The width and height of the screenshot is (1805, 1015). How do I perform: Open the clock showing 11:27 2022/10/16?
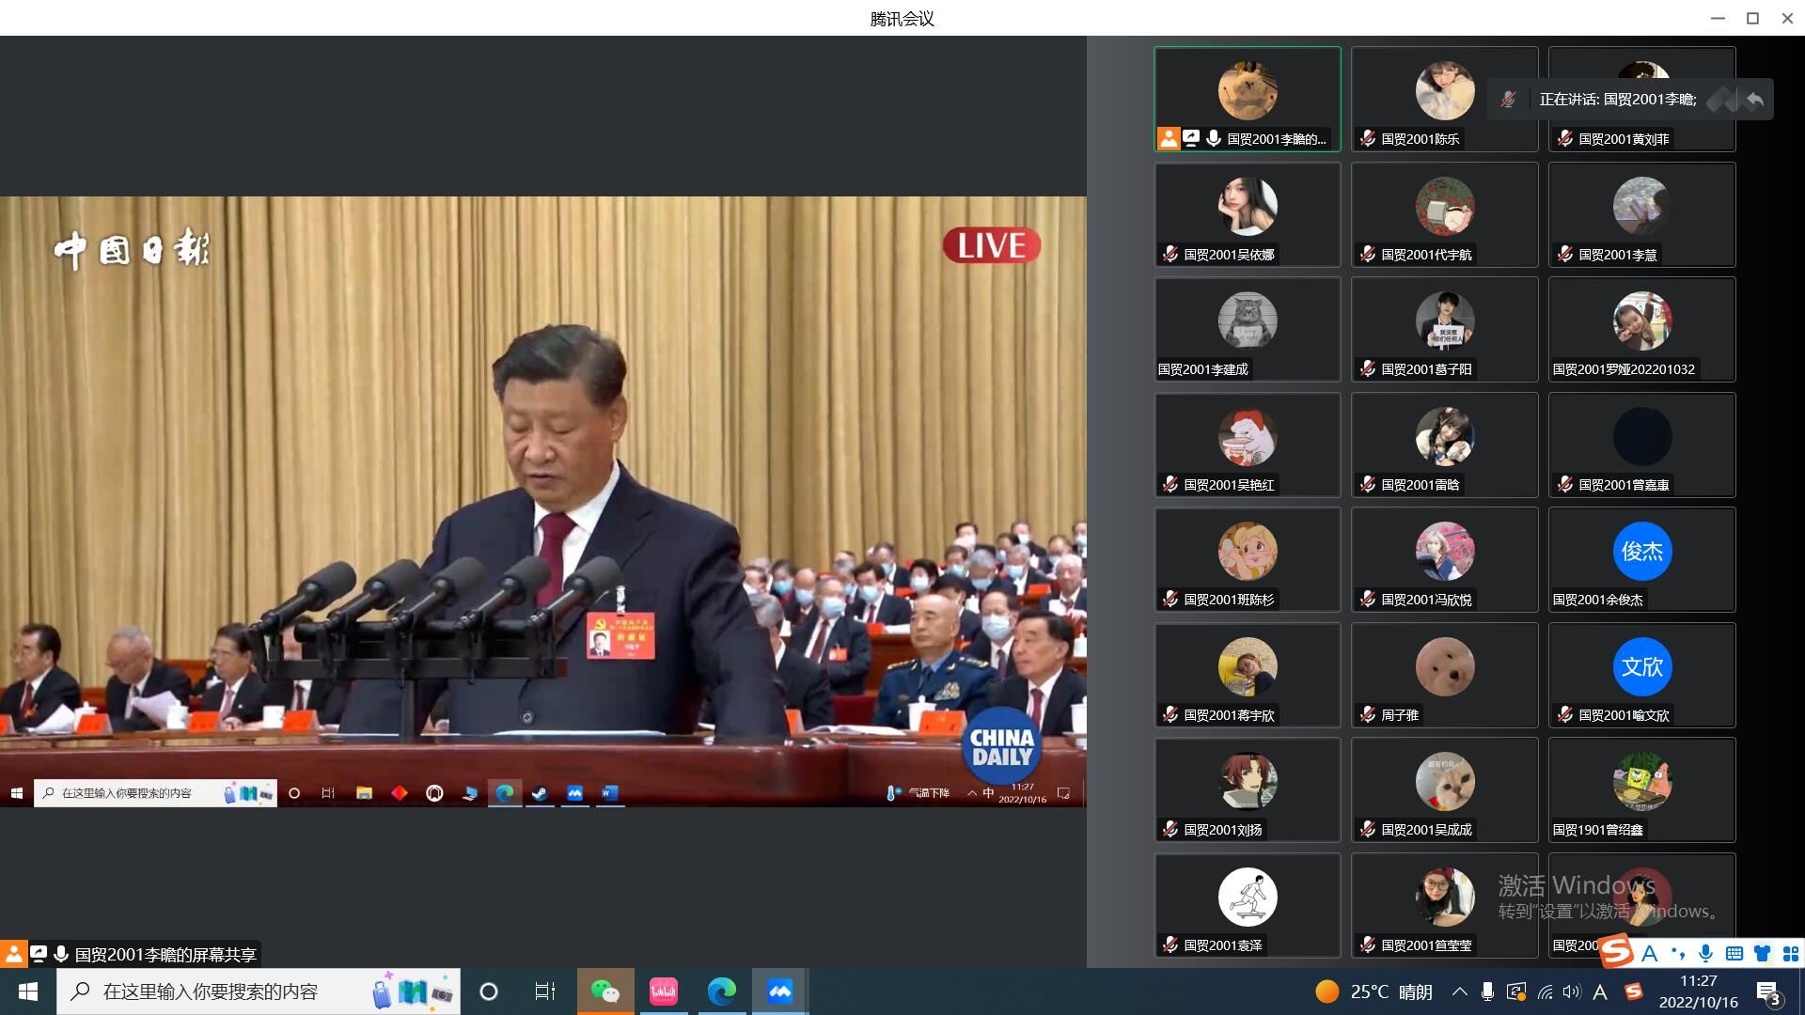point(1698,992)
